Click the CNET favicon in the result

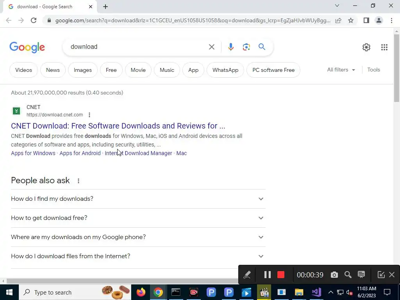pos(16,111)
